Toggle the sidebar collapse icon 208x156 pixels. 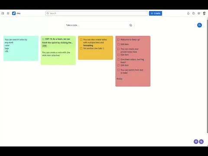click(3, 13)
